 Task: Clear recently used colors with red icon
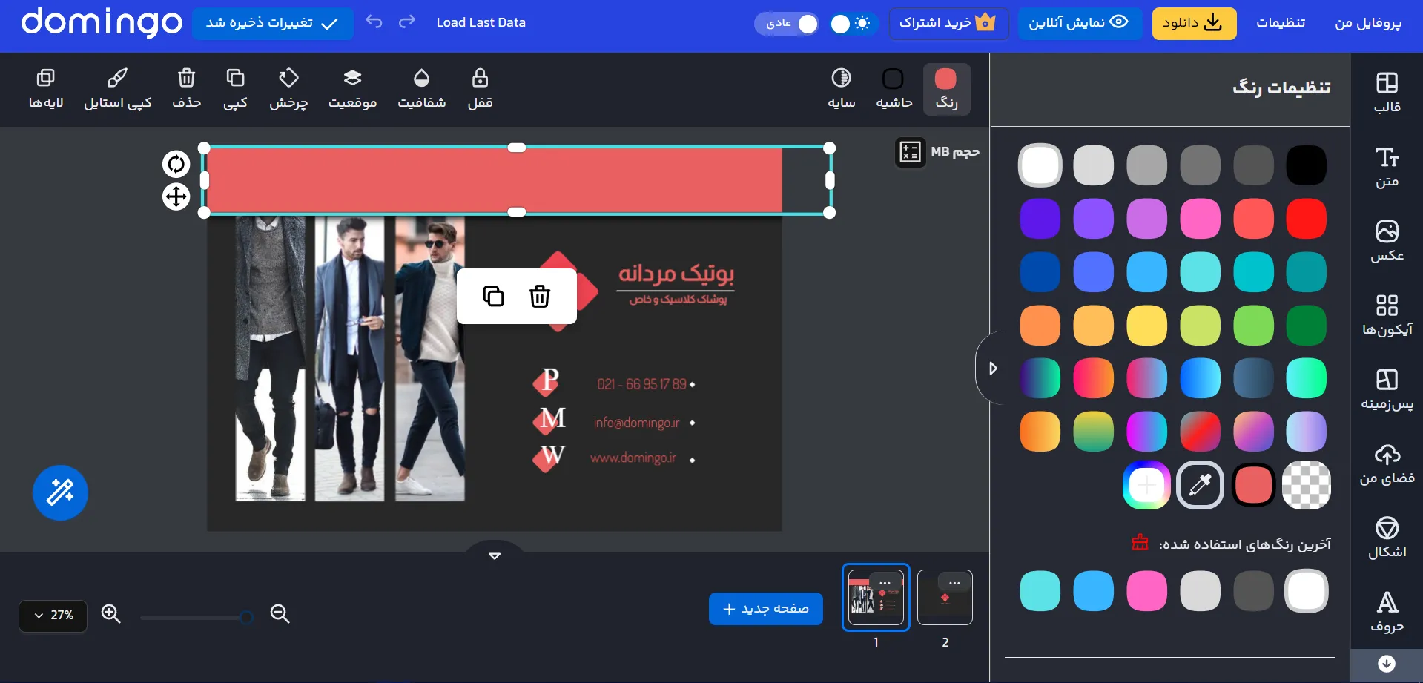pyautogui.click(x=1140, y=543)
